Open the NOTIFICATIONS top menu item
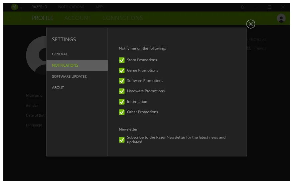 click(71, 7)
